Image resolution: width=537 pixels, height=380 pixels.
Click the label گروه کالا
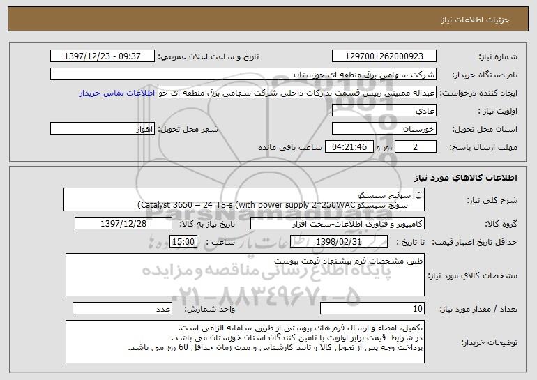pyautogui.click(x=501, y=224)
